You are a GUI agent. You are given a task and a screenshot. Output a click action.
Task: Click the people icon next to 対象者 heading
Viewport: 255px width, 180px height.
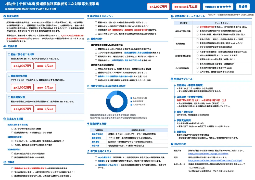5,162
